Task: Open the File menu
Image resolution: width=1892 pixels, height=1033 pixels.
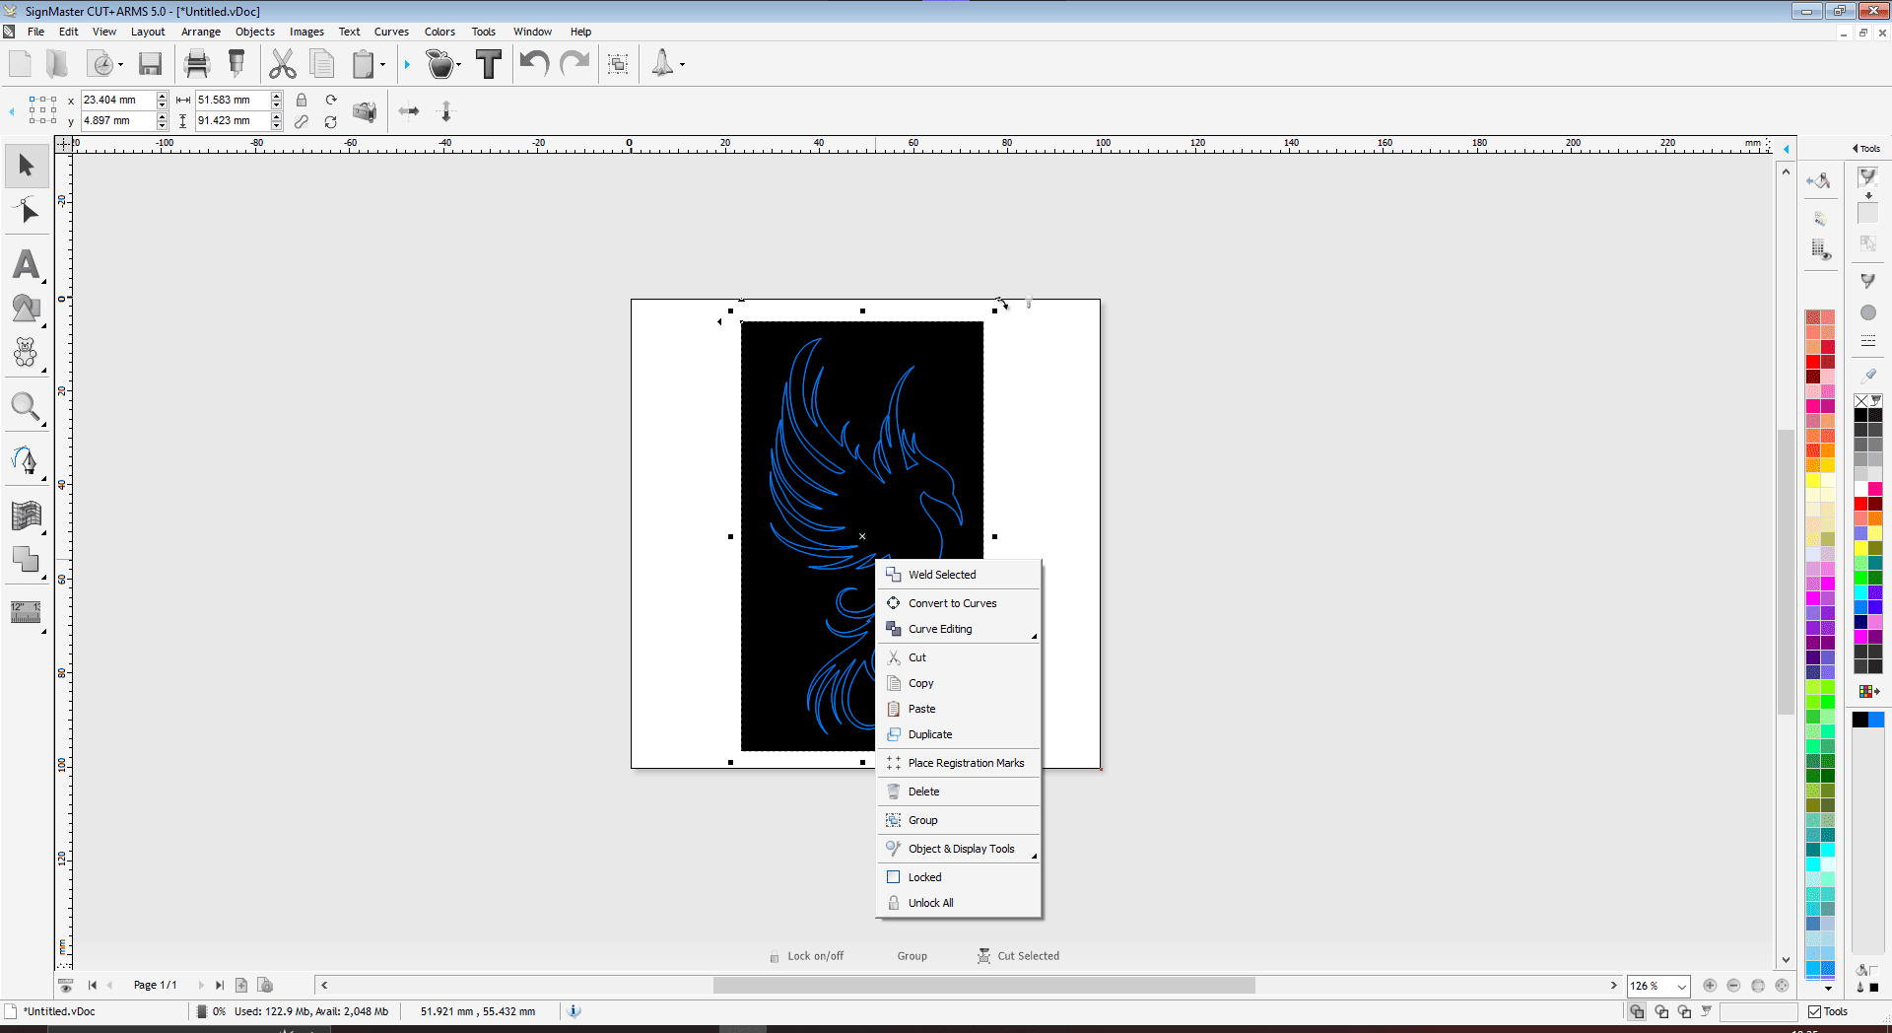Action: (x=35, y=32)
